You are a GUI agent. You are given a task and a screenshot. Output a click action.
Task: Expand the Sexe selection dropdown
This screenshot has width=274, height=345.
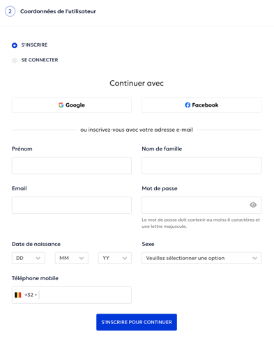coord(201,258)
